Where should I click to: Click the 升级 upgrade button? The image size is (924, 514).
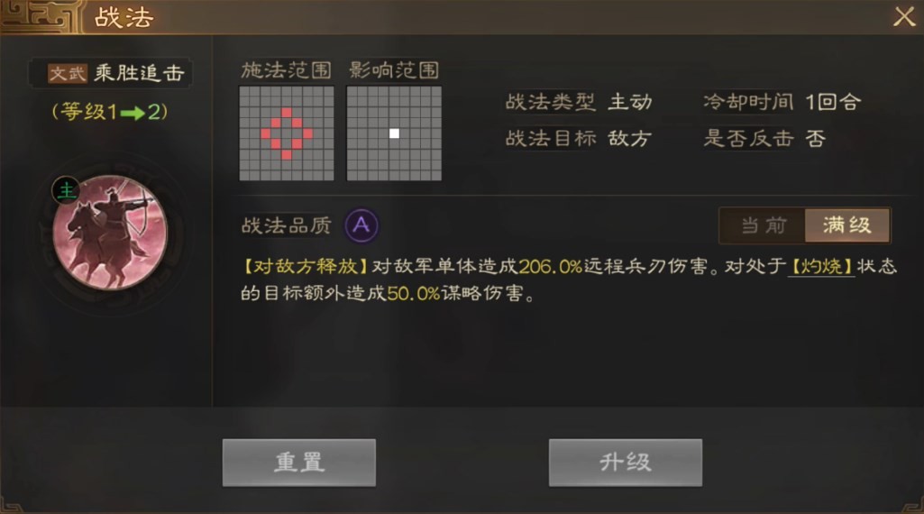coord(626,463)
